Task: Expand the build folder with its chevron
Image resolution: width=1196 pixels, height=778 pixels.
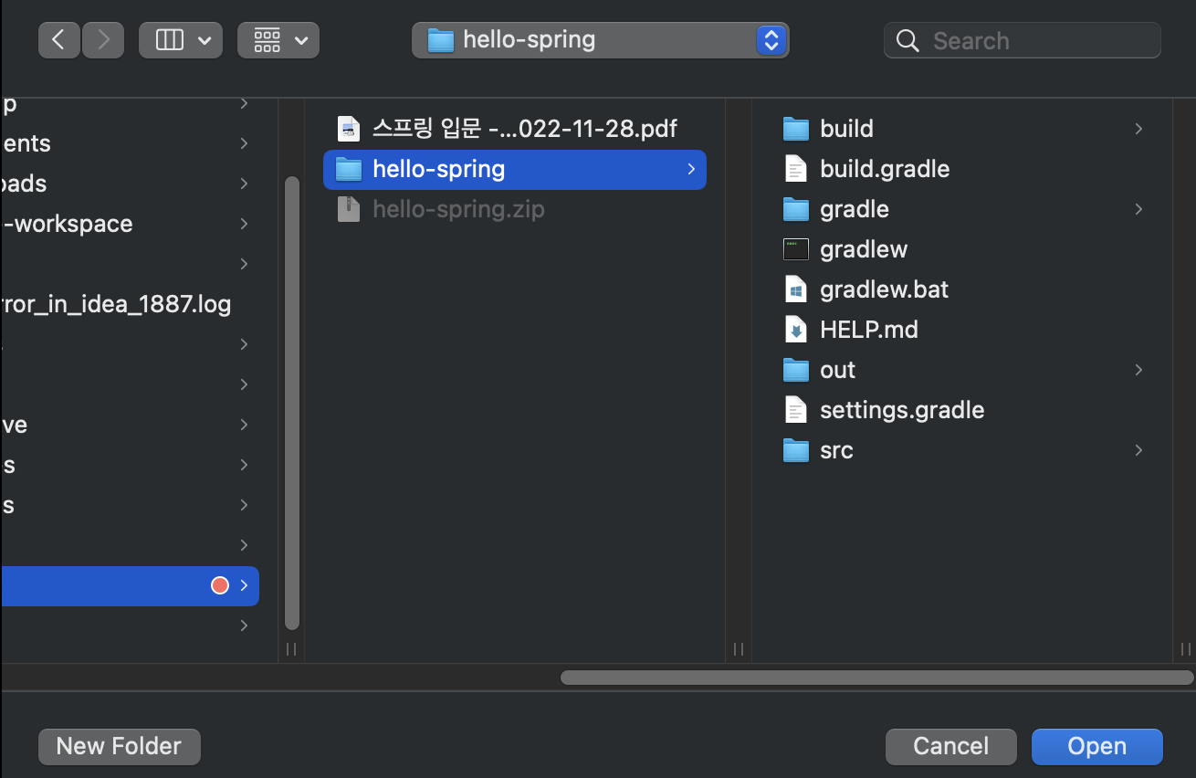Action: pos(1138,128)
